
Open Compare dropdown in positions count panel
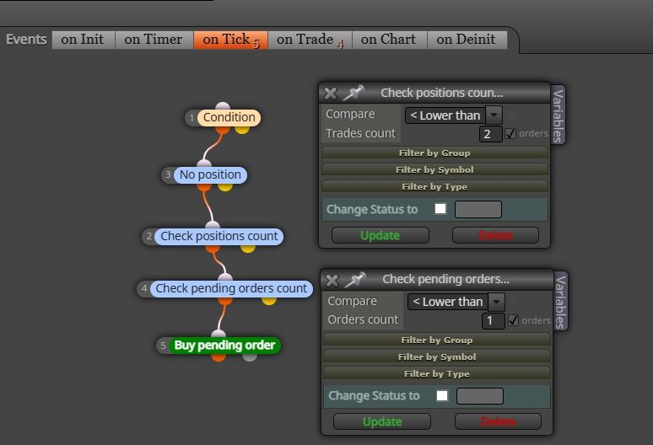pyautogui.click(x=453, y=115)
